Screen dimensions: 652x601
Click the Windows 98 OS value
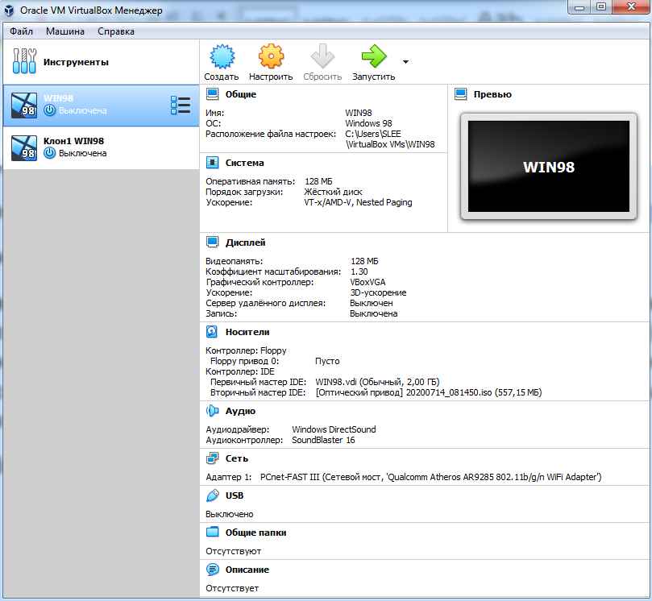[x=368, y=123]
